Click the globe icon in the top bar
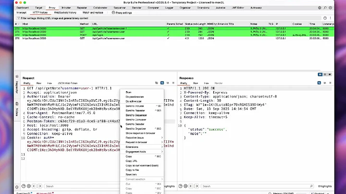Image resolution: width=346 pixels, height=194 pixels. 320,8
